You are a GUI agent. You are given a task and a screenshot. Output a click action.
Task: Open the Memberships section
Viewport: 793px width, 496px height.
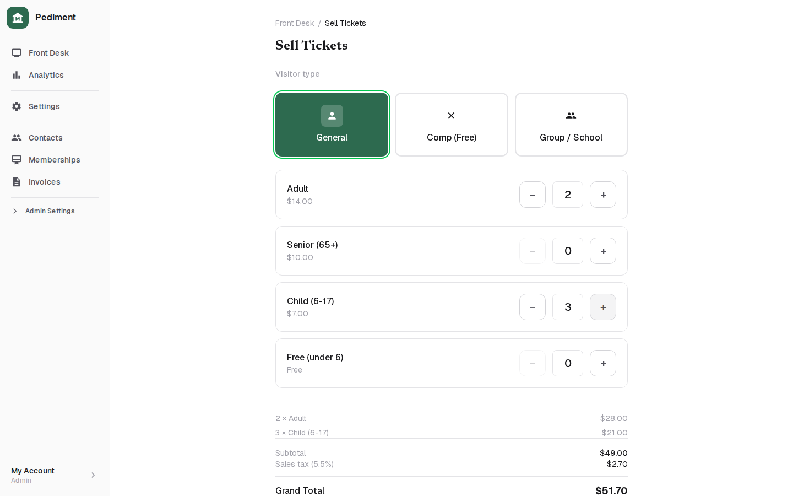[55, 160]
